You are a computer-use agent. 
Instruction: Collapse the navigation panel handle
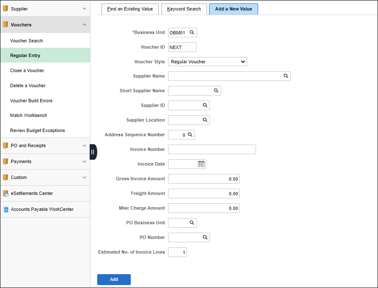tap(93, 152)
